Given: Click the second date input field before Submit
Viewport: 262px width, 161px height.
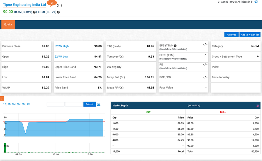Looking at the screenshot, I should [74, 104].
